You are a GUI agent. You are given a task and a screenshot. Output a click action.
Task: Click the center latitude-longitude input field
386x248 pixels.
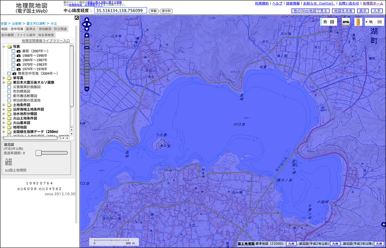coord(120,11)
